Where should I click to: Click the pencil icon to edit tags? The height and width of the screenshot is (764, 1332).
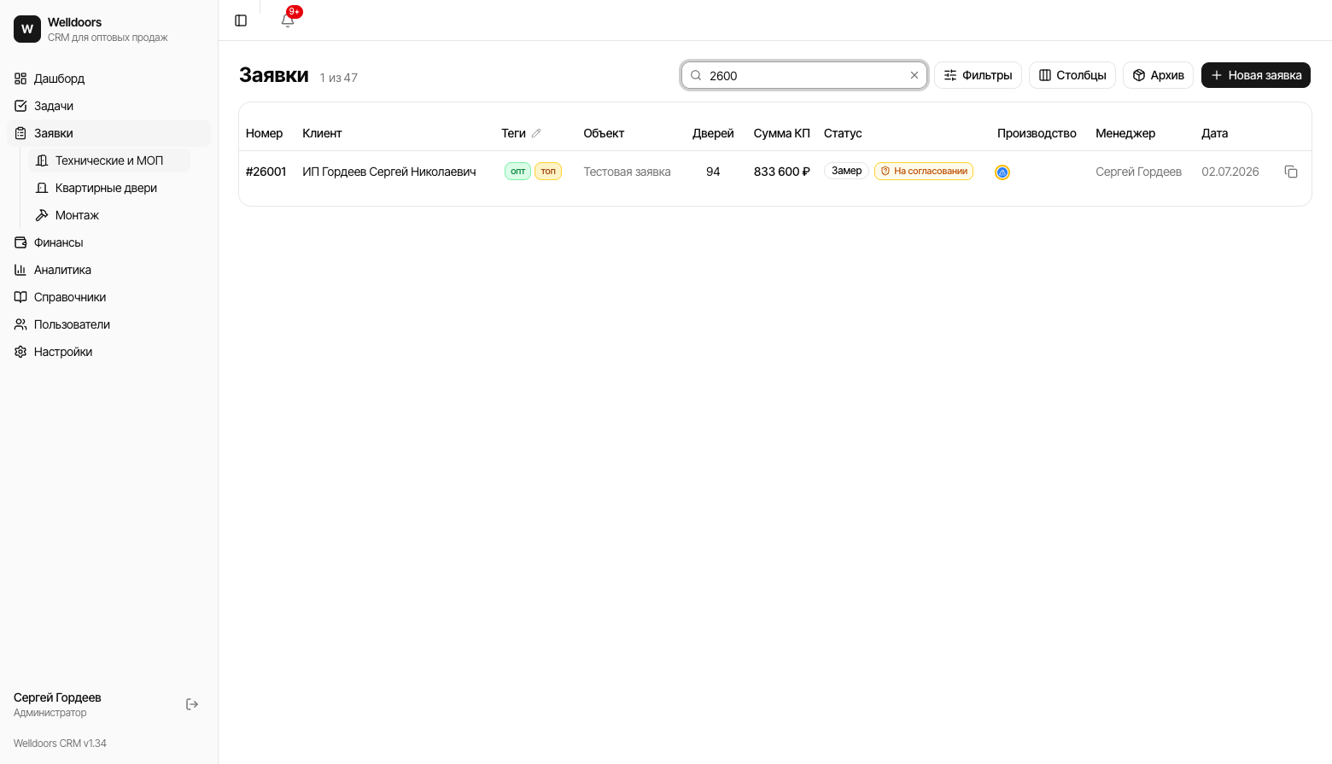point(536,133)
